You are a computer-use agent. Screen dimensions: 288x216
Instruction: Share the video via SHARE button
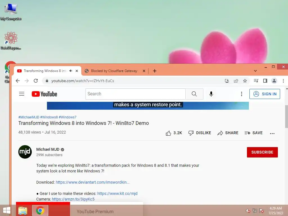(x=228, y=133)
